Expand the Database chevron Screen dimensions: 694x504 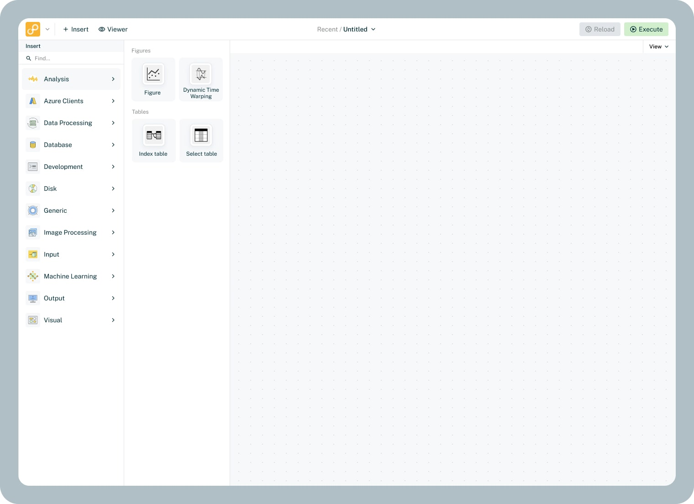[113, 145]
